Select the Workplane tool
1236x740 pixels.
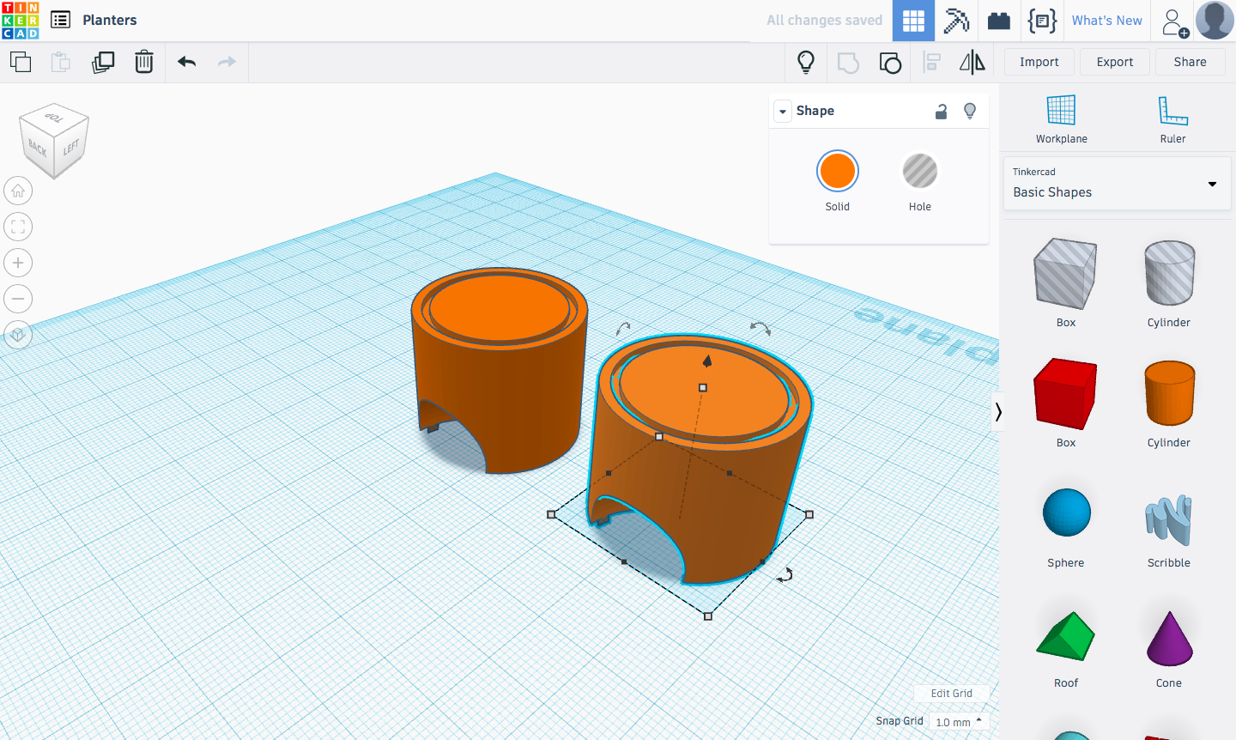pos(1062,119)
